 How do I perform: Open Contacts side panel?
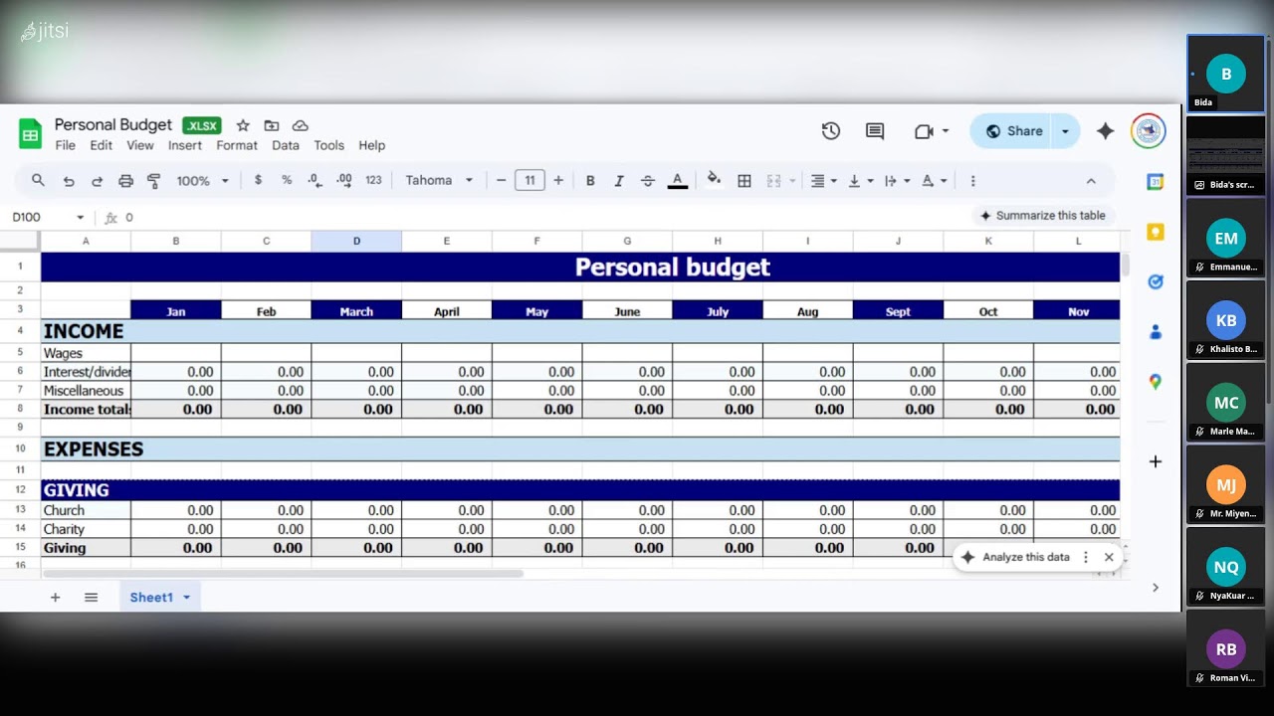point(1156,331)
